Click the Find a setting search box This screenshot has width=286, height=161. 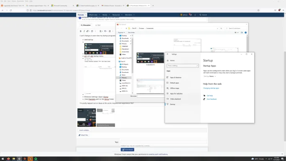(183, 66)
